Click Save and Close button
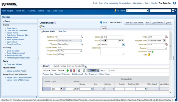This screenshot has width=178, height=102. pyautogui.click(x=158, y=23)
